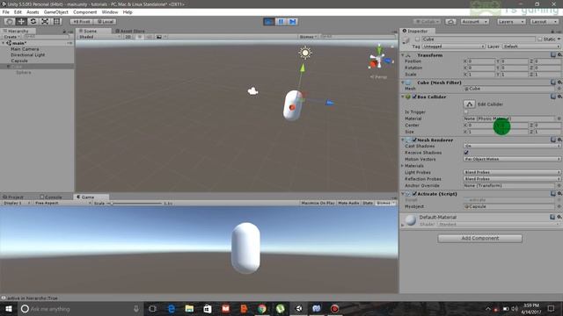This screenshot has width=563, height=316.
Task: Toggle Receive Shadows checkbox
Action: [x=466, y=153]
